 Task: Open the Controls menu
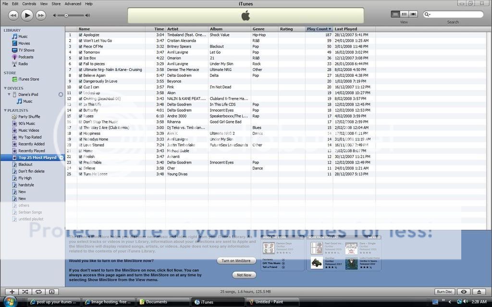tap(29, 4)
